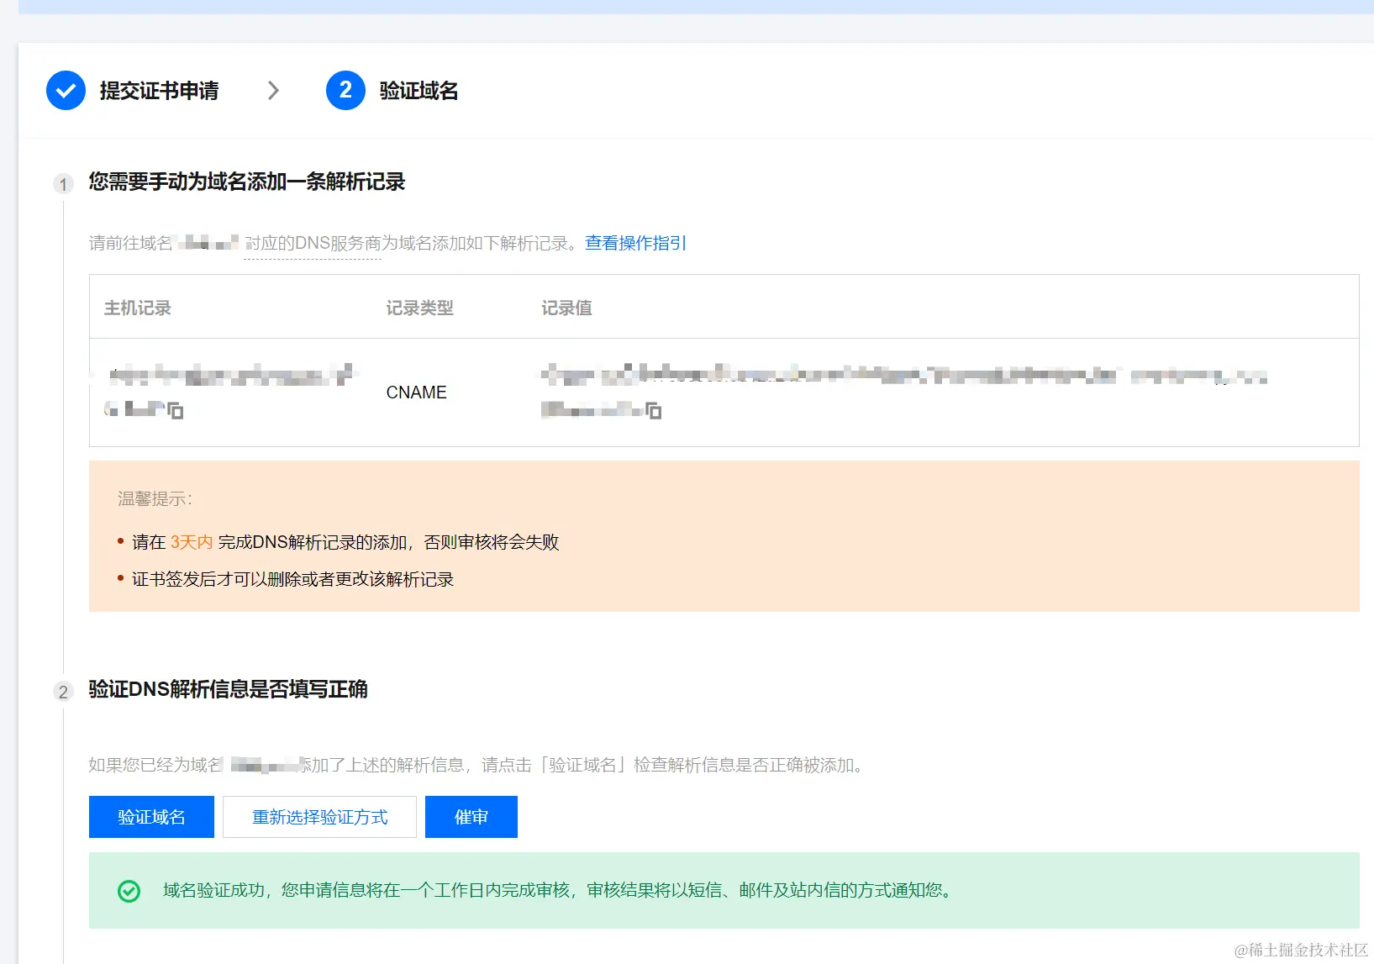The width and height of the screenshot is (1374, 964).
Task: Click the step 2 circle icon
Action: (345, 90)
